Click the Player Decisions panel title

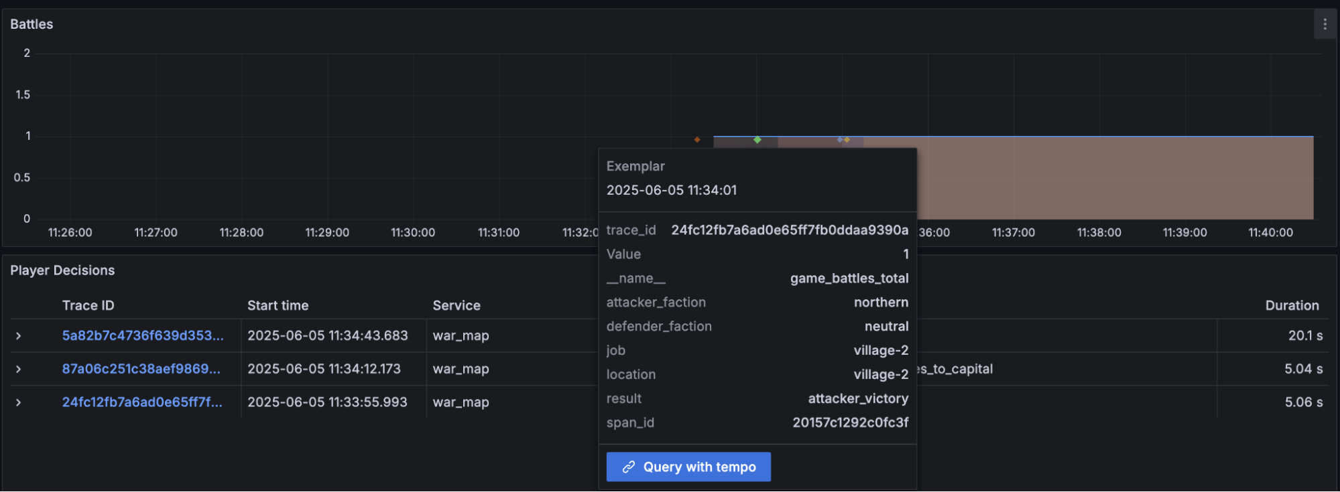[x=62, y=270]
